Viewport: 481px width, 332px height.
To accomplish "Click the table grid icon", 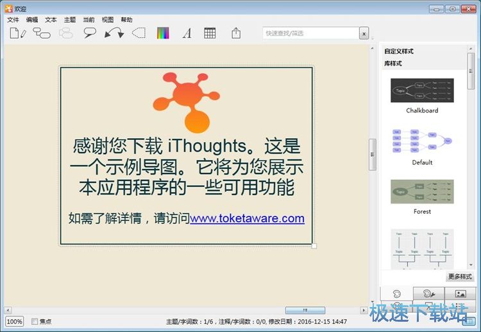I will click(x=210, y=33).
